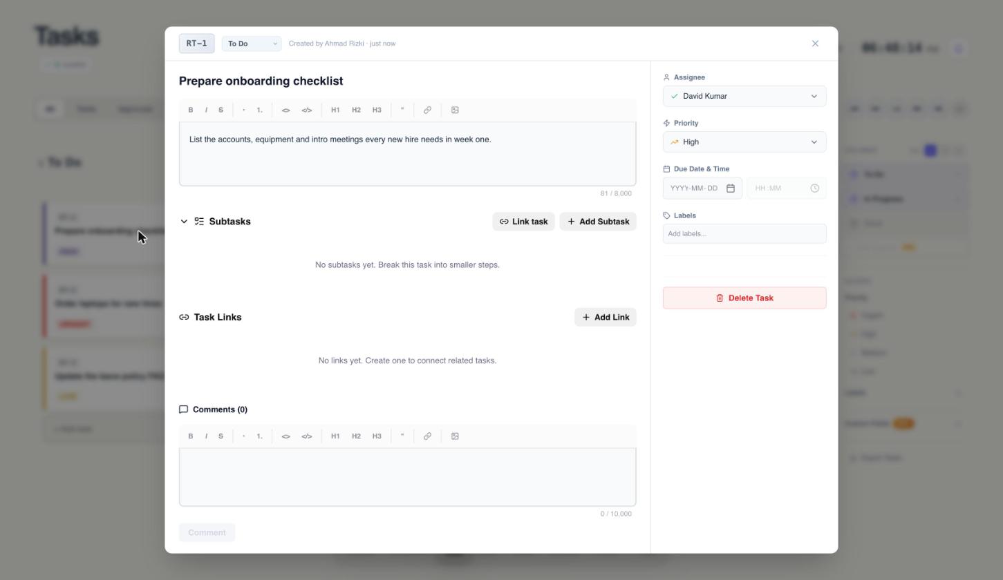Click into the task description text area
The image size is (1003, 580).
click(408, 154)
